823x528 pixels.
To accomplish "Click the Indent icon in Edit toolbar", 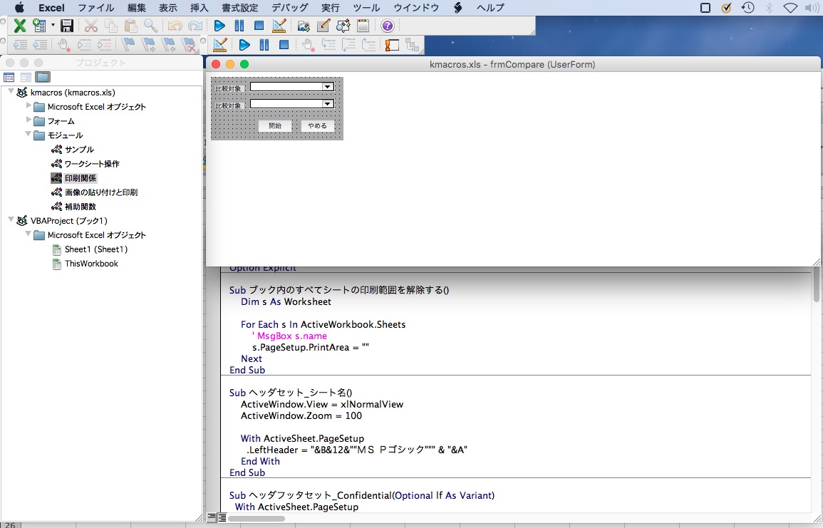I will click(x=20, y=45).
